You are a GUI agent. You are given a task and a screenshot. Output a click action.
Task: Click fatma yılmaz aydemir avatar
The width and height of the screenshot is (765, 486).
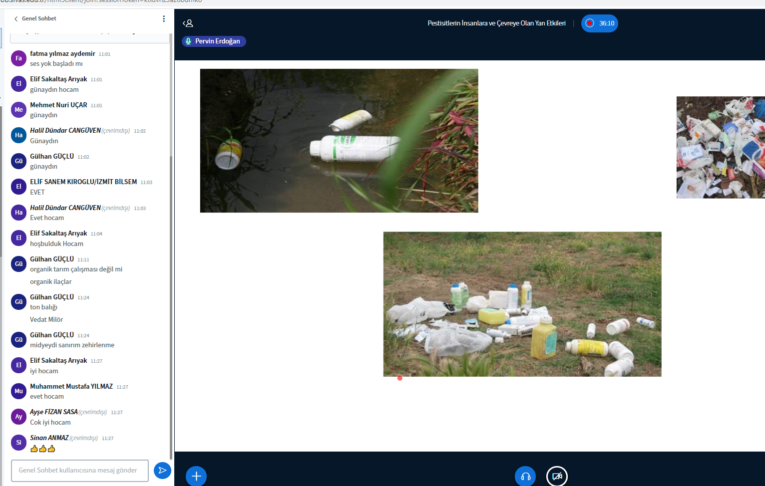tap(18, 58)
